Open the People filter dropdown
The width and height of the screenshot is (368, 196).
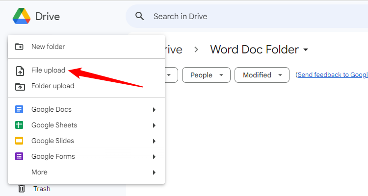pyautogui.click(x=206, y=75)
